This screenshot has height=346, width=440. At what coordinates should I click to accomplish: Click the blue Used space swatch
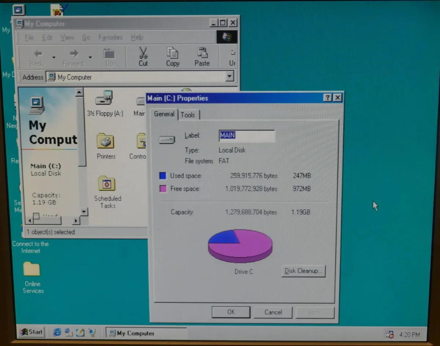tap(163, 176)
